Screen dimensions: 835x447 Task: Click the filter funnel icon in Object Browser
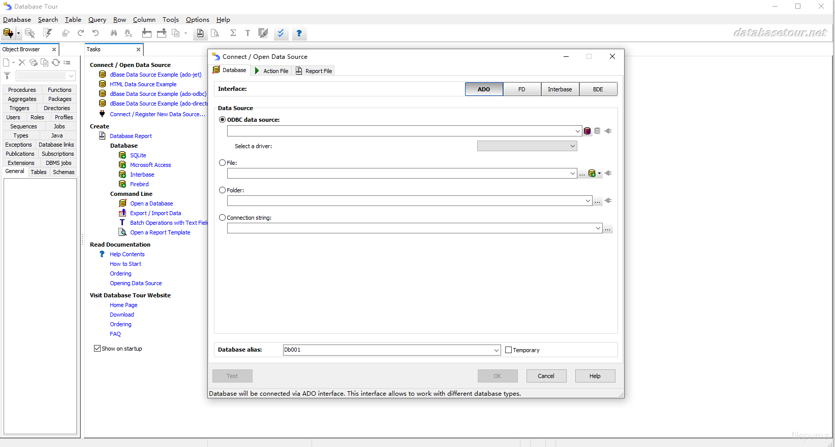coord(7,76)
